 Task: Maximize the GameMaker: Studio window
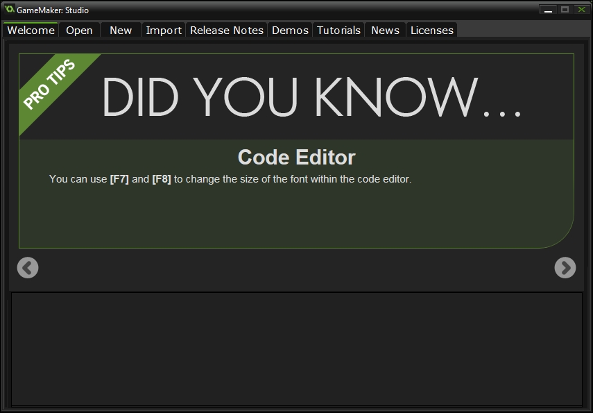565,10
